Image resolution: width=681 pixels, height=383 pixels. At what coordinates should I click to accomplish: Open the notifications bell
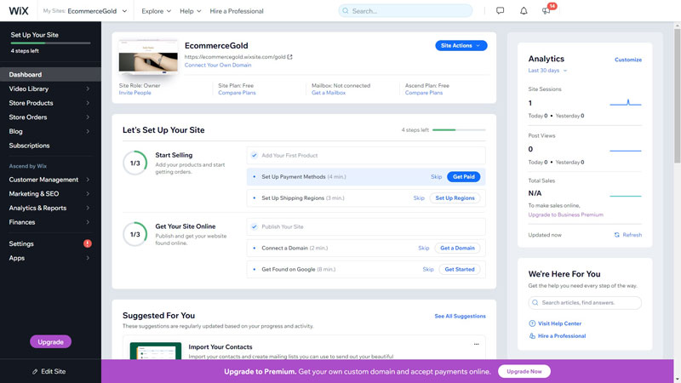[x=524, y=11]
